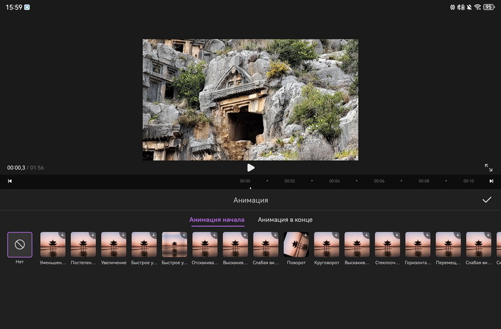Jump to the start of timeline
Image resolution: width=501 pixels, height=329 pixels.
tap(10, 181)
